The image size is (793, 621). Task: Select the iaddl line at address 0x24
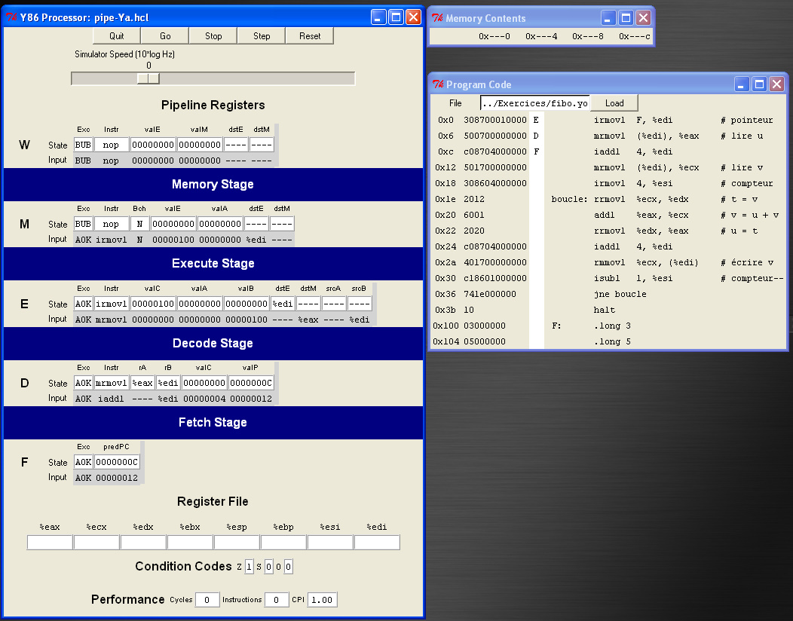pyautogui.click(x=608, y=246)
